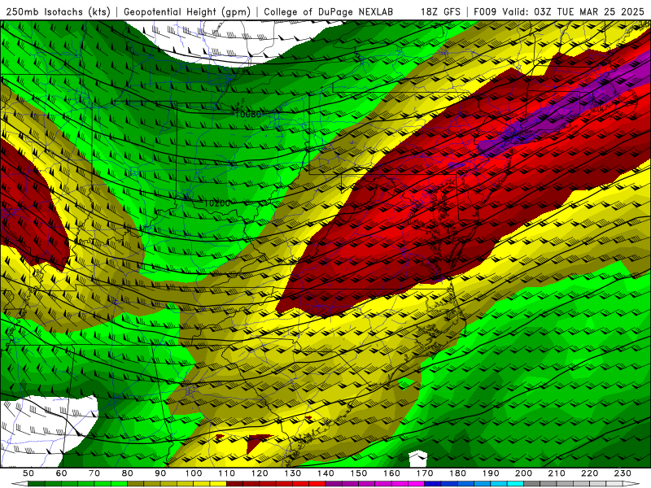This screenshot has height=488, width=651.
Task: Click the 10200 height contour label
Action: [217, 203]
